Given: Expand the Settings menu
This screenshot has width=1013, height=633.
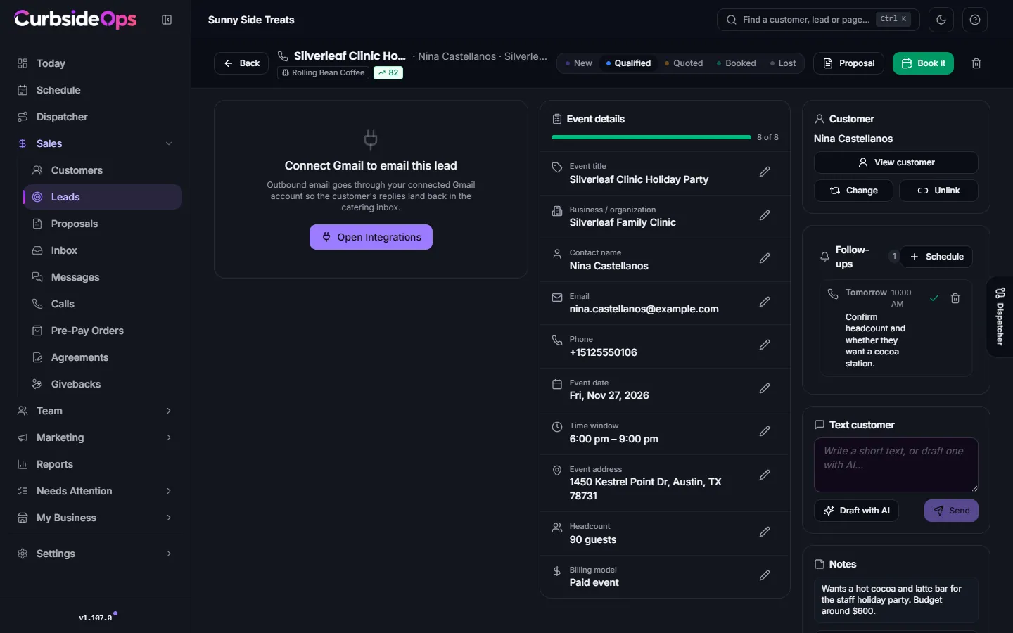Looking at the screenshot, I should point(95,554).
